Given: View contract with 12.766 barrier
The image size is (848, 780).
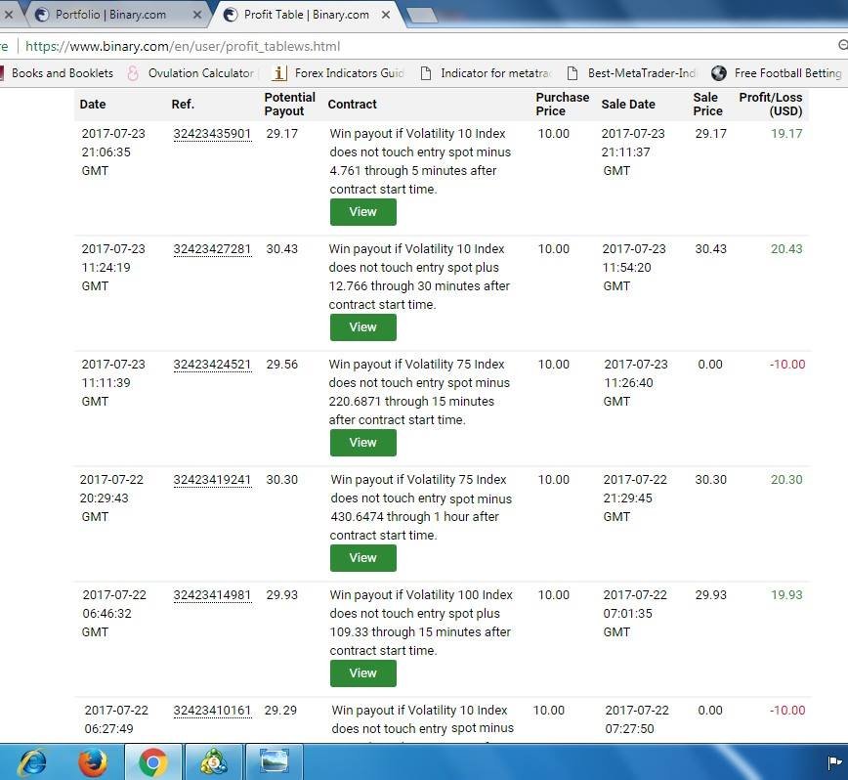Looking at the screenshot, I should [362, 327].
